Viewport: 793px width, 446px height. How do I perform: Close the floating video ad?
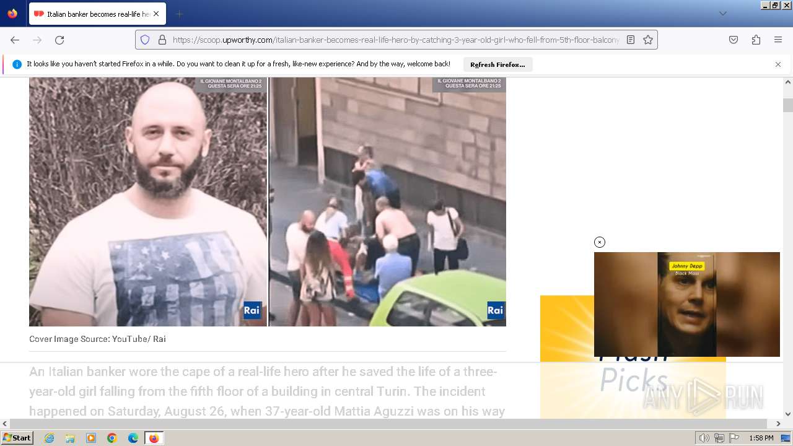click(599, 242)
